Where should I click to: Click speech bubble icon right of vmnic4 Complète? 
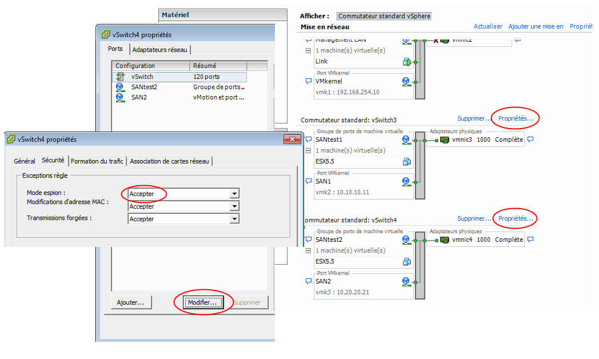click(530, 240)
